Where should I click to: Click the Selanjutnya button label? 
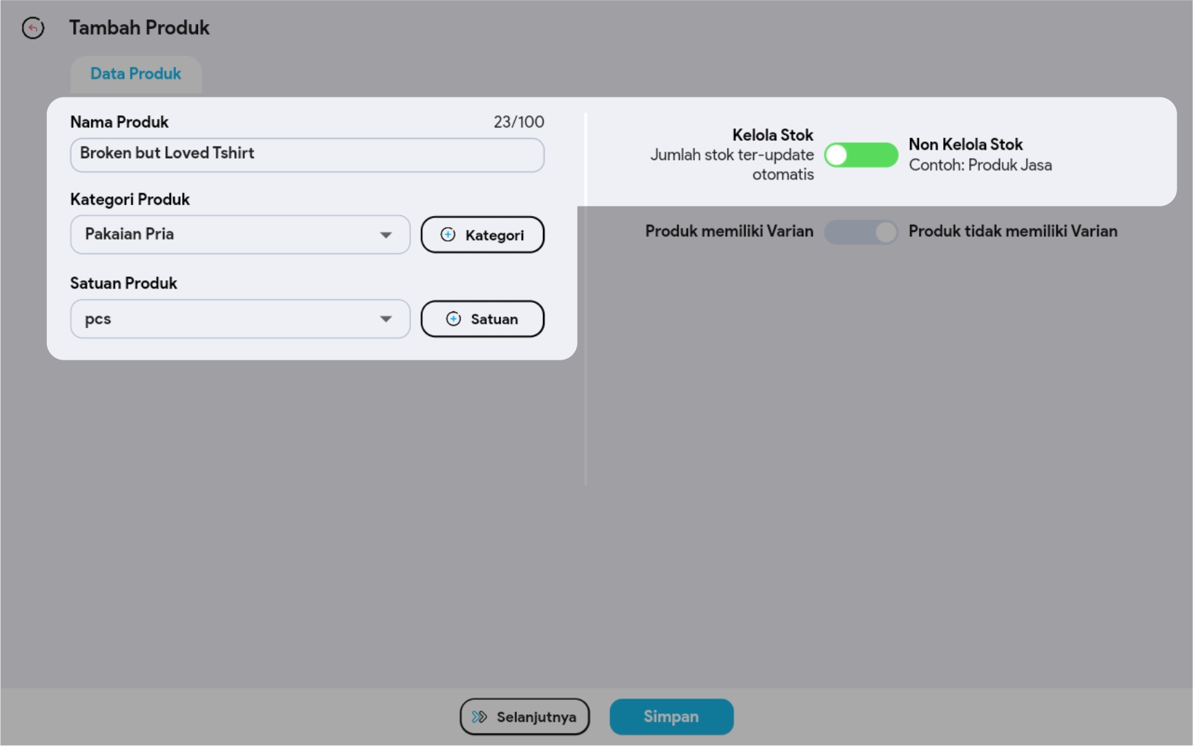click(536, 717)
